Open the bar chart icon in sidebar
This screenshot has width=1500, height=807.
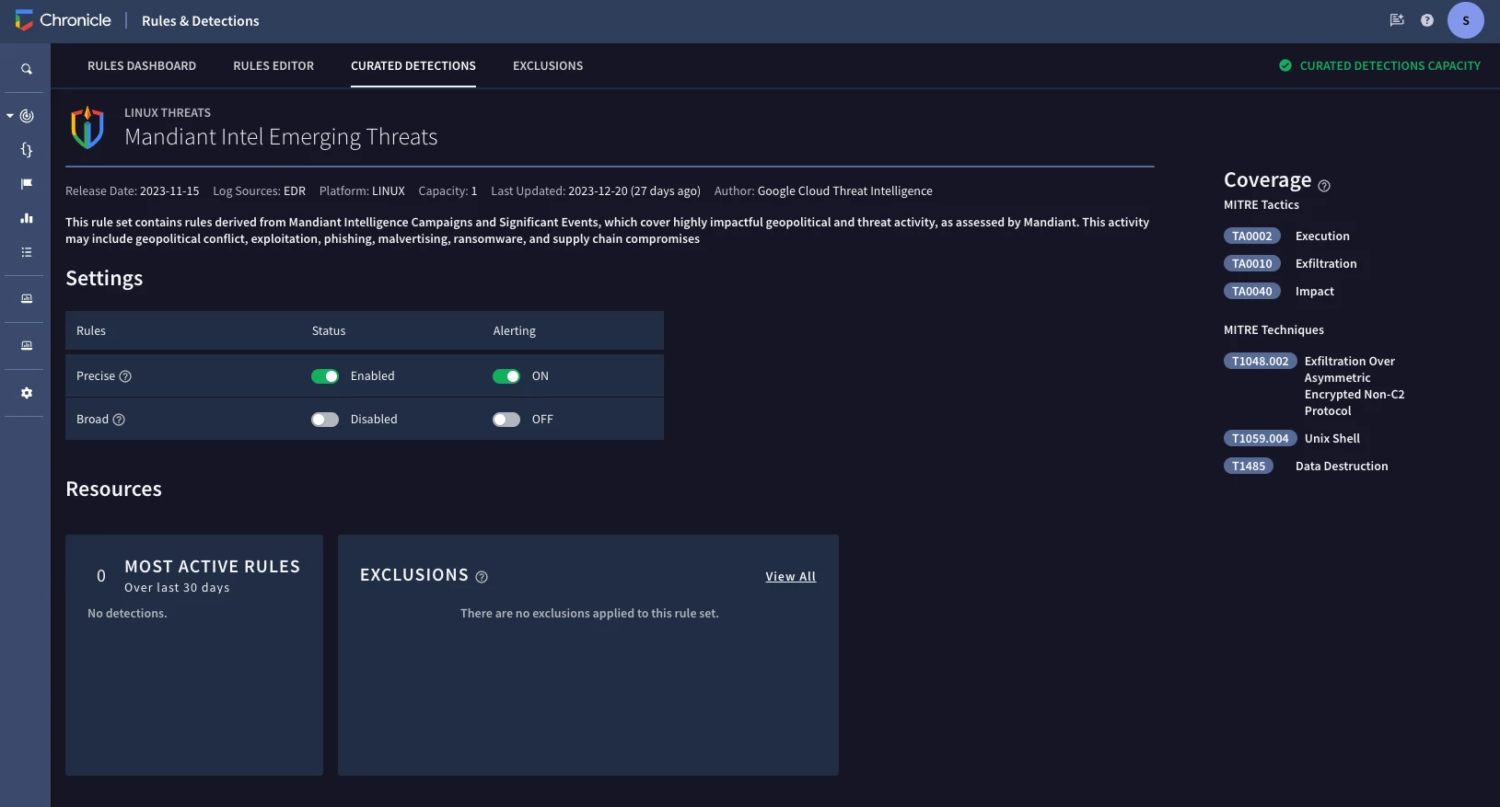(27, 218)
